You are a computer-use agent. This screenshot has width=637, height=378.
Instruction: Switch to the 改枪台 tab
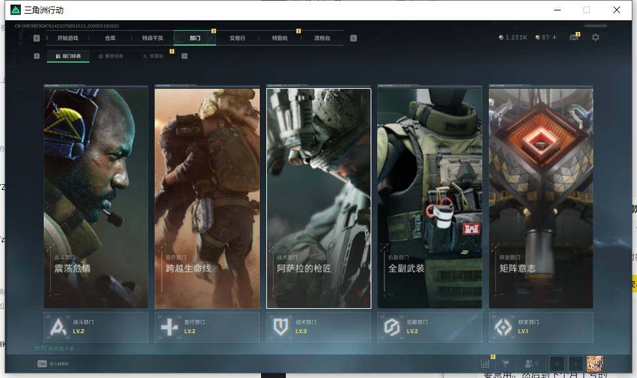pos(322,38)
